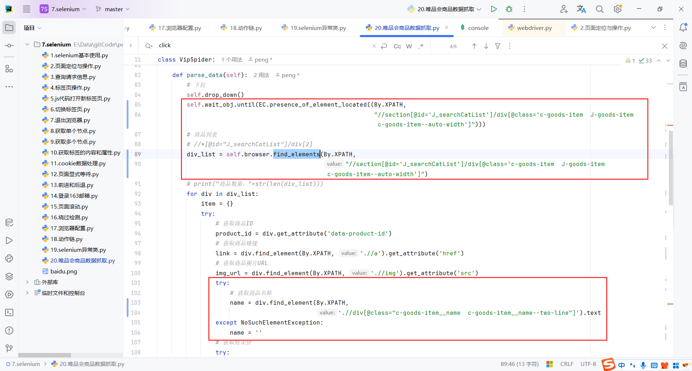The image size is (692, 371).
Task: Click the 7.selenium breadcrumb in status bar
Action: click(x=23, y=364)
